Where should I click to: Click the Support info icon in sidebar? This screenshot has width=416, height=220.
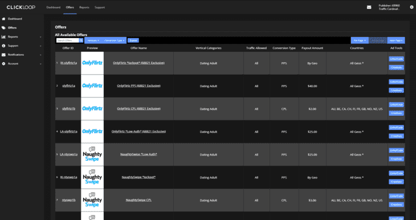pyautogui.click(x=4, y=46)
